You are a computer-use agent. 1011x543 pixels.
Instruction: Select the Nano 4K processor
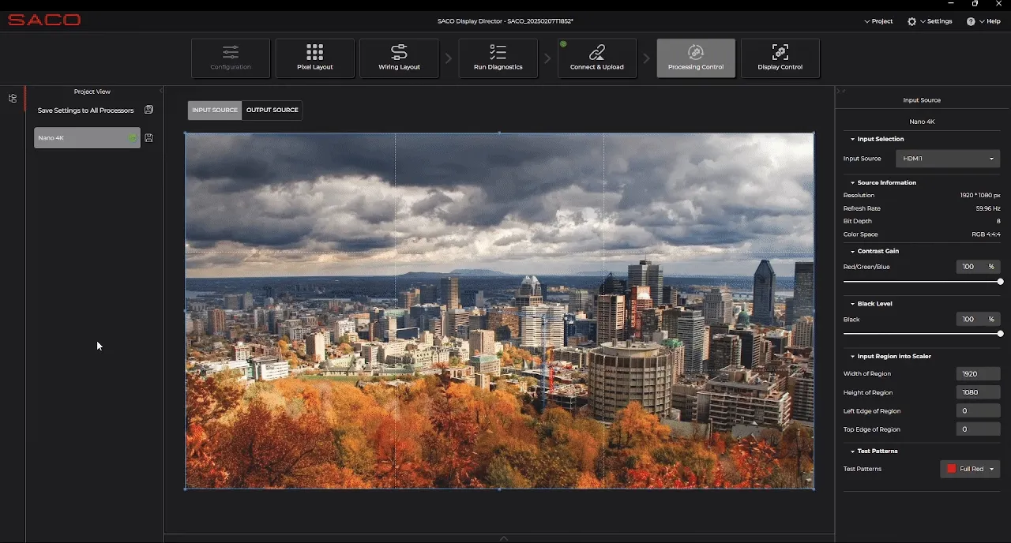coord(83,138)
